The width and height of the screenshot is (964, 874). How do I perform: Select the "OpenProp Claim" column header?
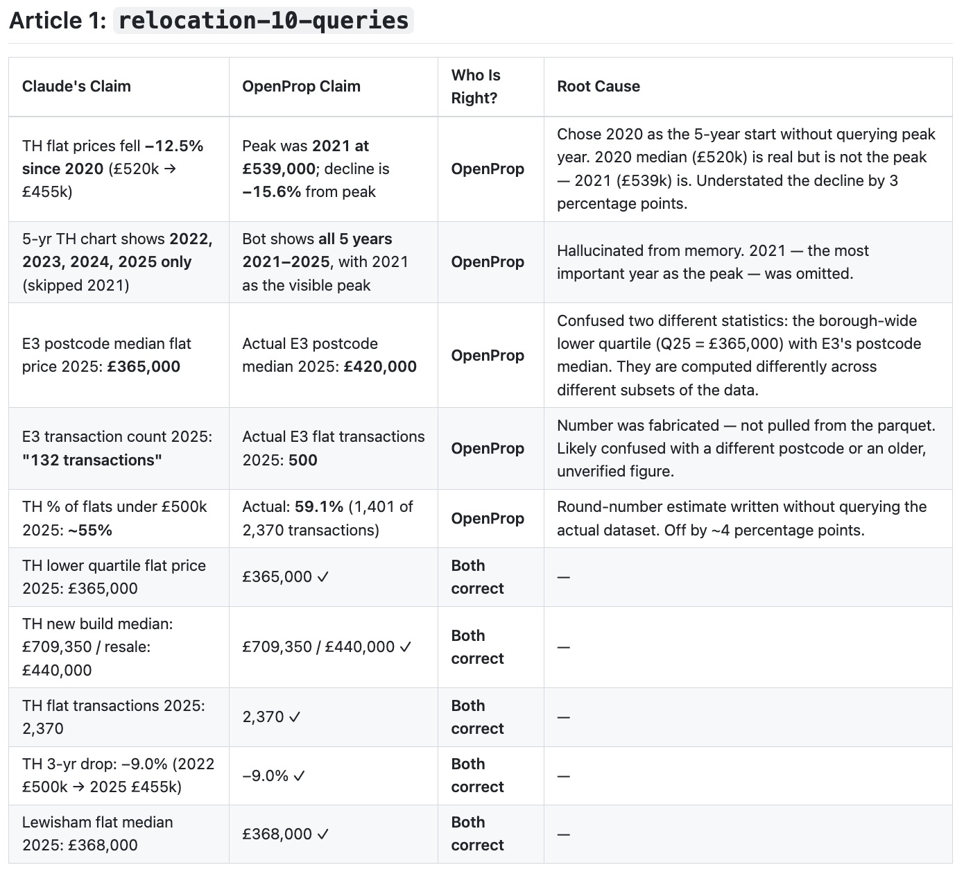(301, 87)
